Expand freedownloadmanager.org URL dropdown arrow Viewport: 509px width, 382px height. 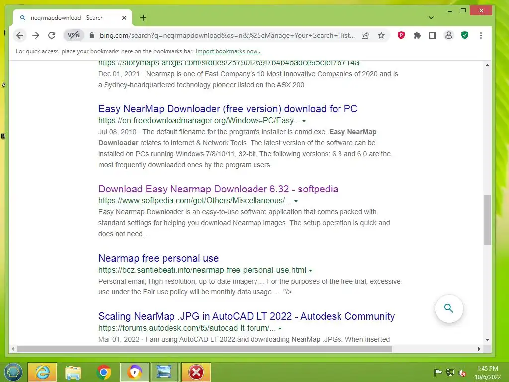(x=304, y=121)
